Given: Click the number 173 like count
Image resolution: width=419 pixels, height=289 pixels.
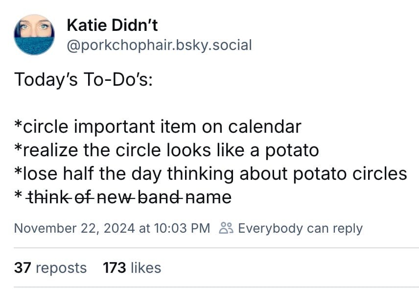Looking at the screenshot, I should [115, 267].
